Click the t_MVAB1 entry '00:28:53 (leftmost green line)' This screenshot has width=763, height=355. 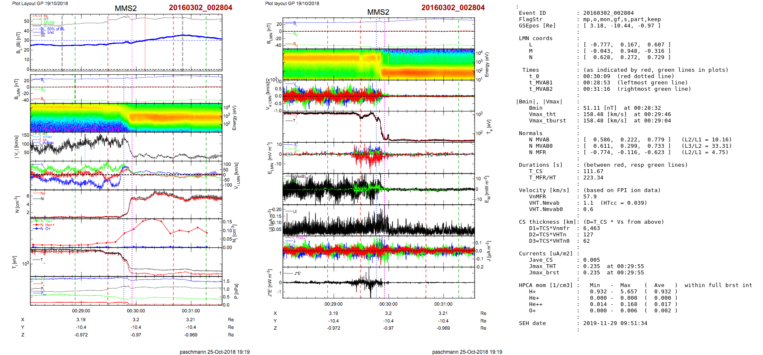click(x=635, y=83)
